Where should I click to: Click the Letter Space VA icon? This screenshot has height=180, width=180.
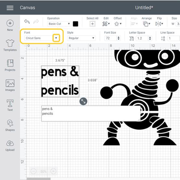point(132,38)
